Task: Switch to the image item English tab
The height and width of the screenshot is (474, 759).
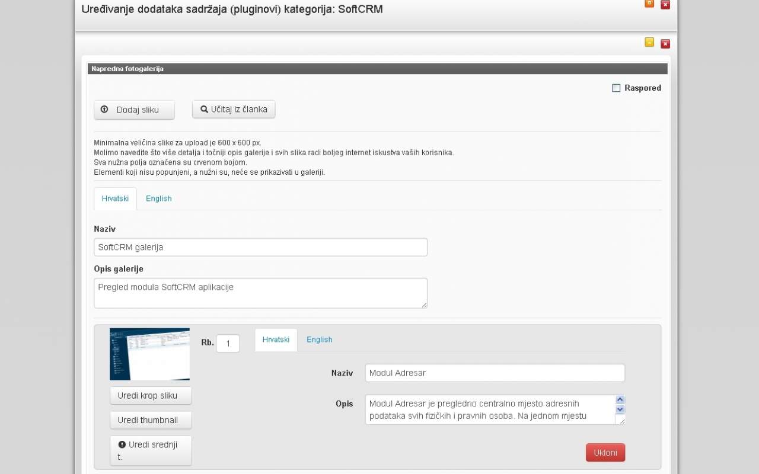Action: (x=320, y=340)
